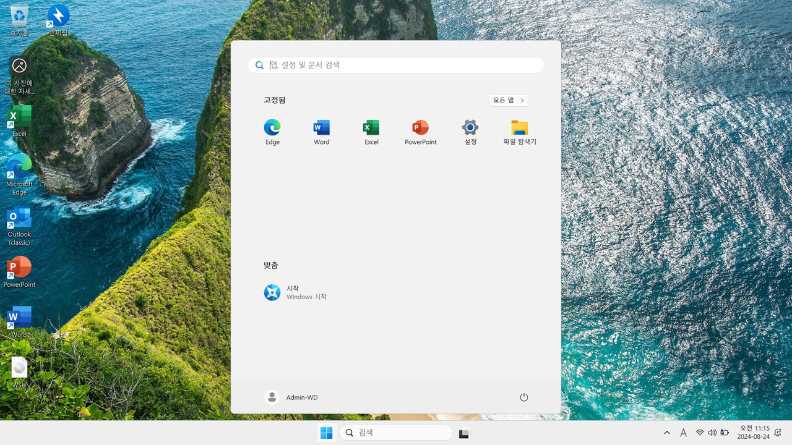Select the Outlook (classic) desktop shortcut

point(19,226)
